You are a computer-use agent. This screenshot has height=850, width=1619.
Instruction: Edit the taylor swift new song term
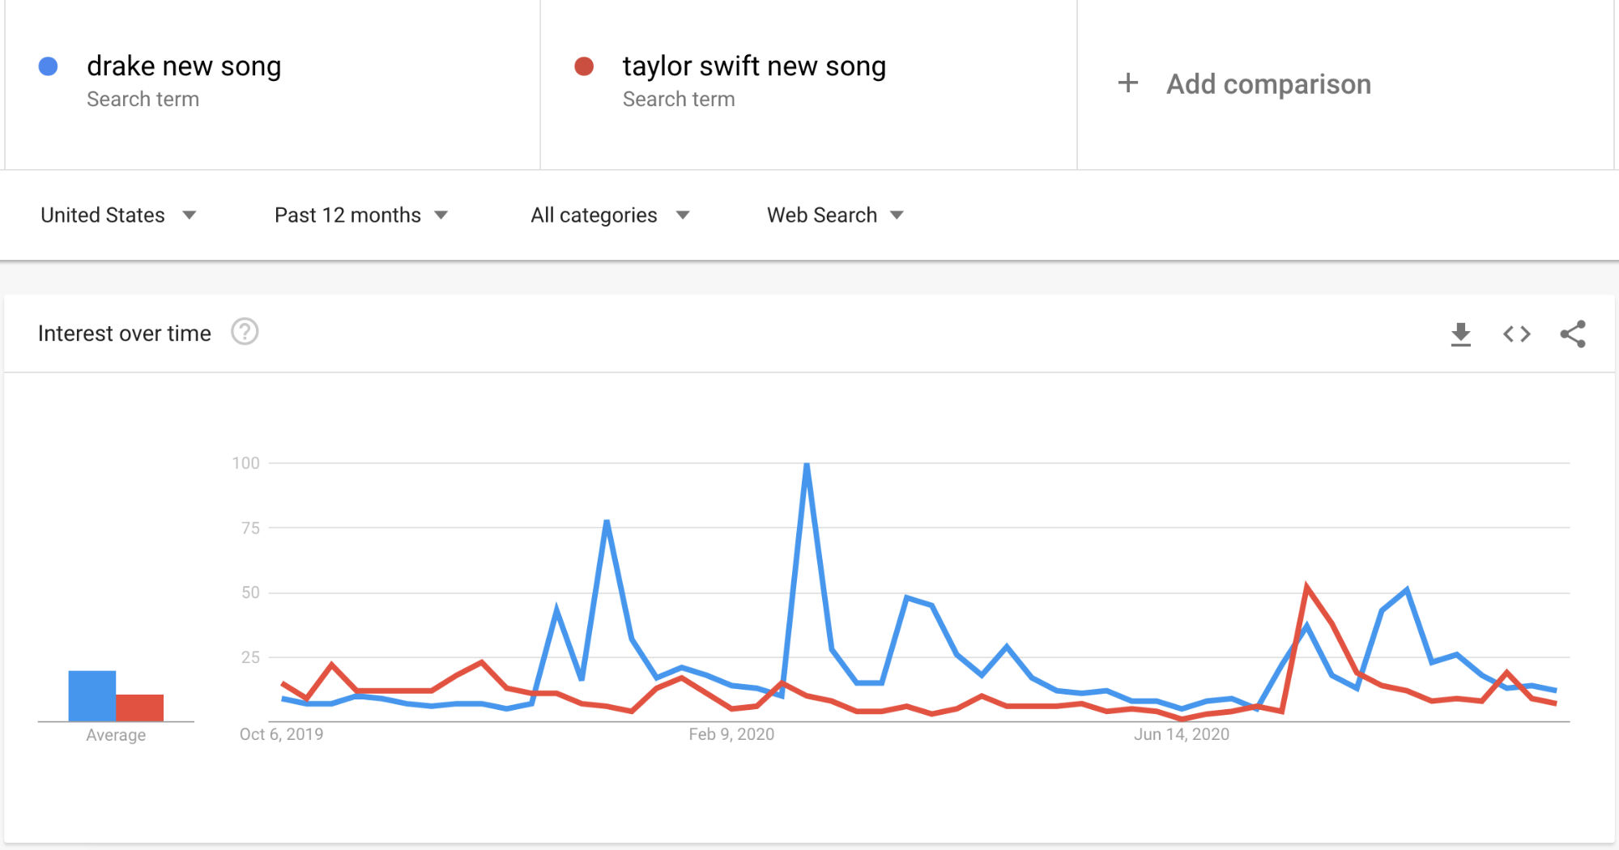pyautogui.click(x=753, y=66)
